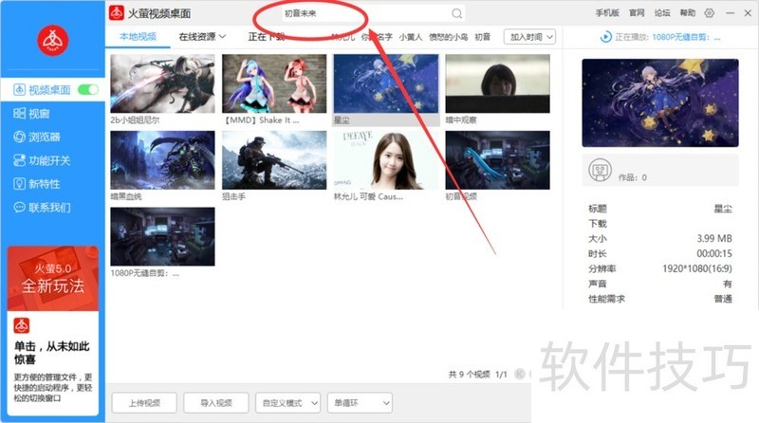This screenshot has height=423, width=759.
Task: Select the 林允儿 可爱 video thumbnail
Action: 386,160
